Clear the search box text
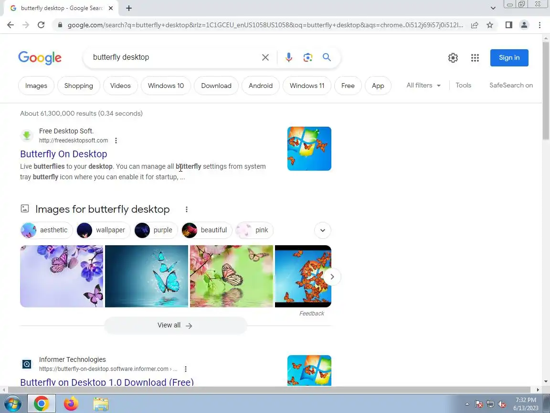 point(265,57)
